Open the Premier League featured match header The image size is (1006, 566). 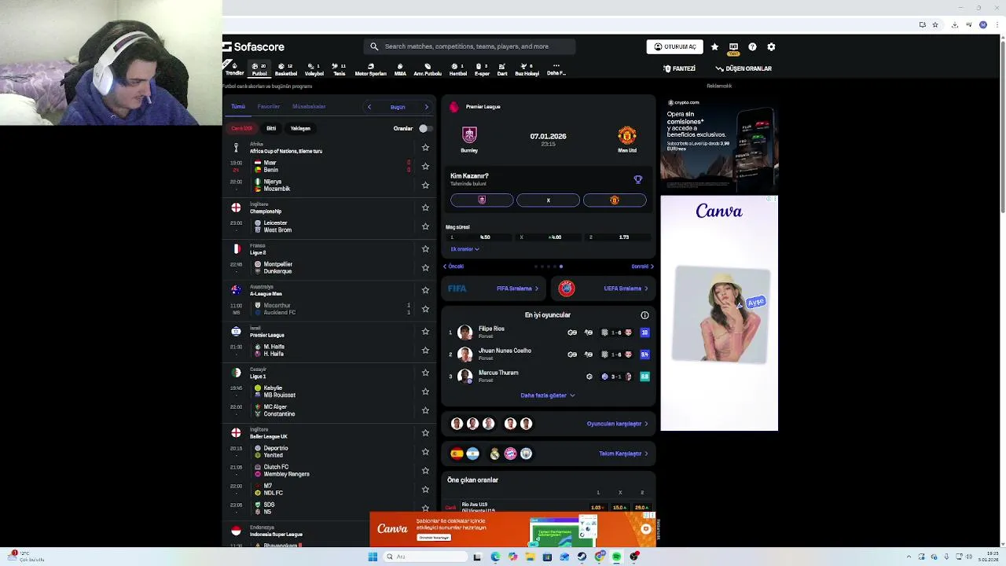[x=548, y=107]
